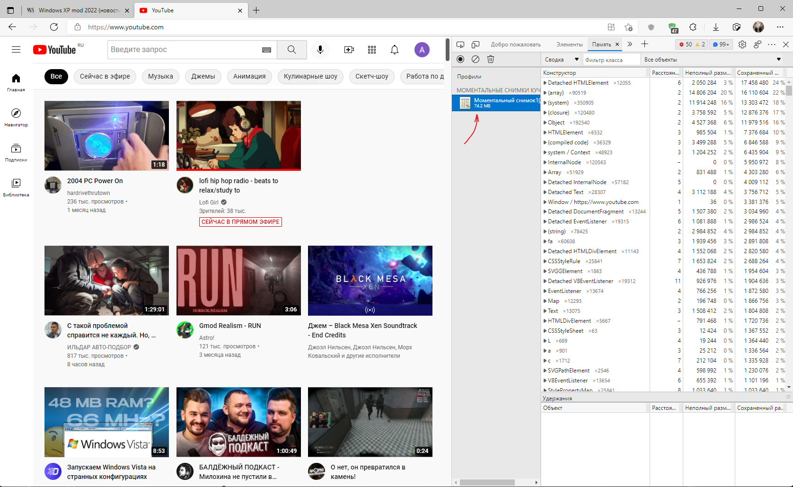This screenshot has height=487, width=793.
Task: Open the YouTube hamburger guide menu
Action: 16,50
